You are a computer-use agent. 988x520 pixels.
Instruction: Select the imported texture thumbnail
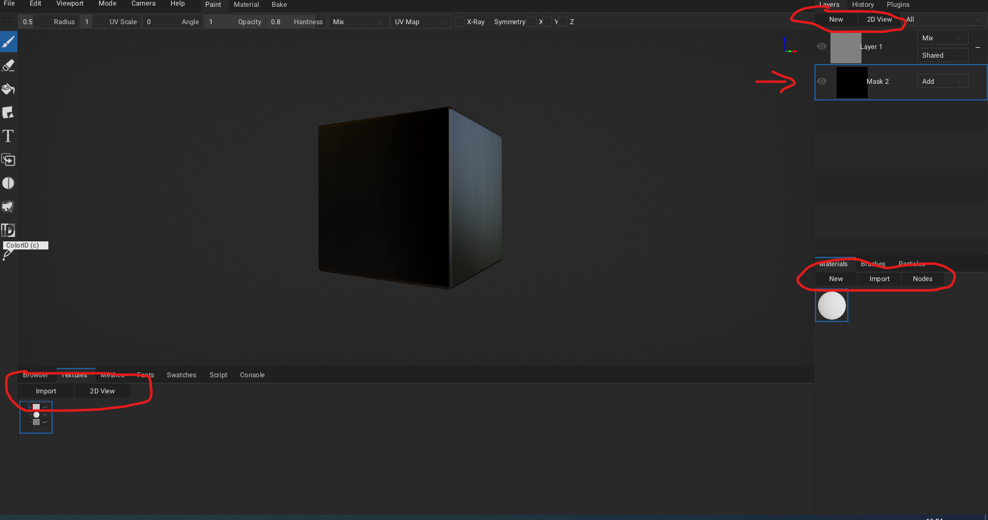coord(36,417)
